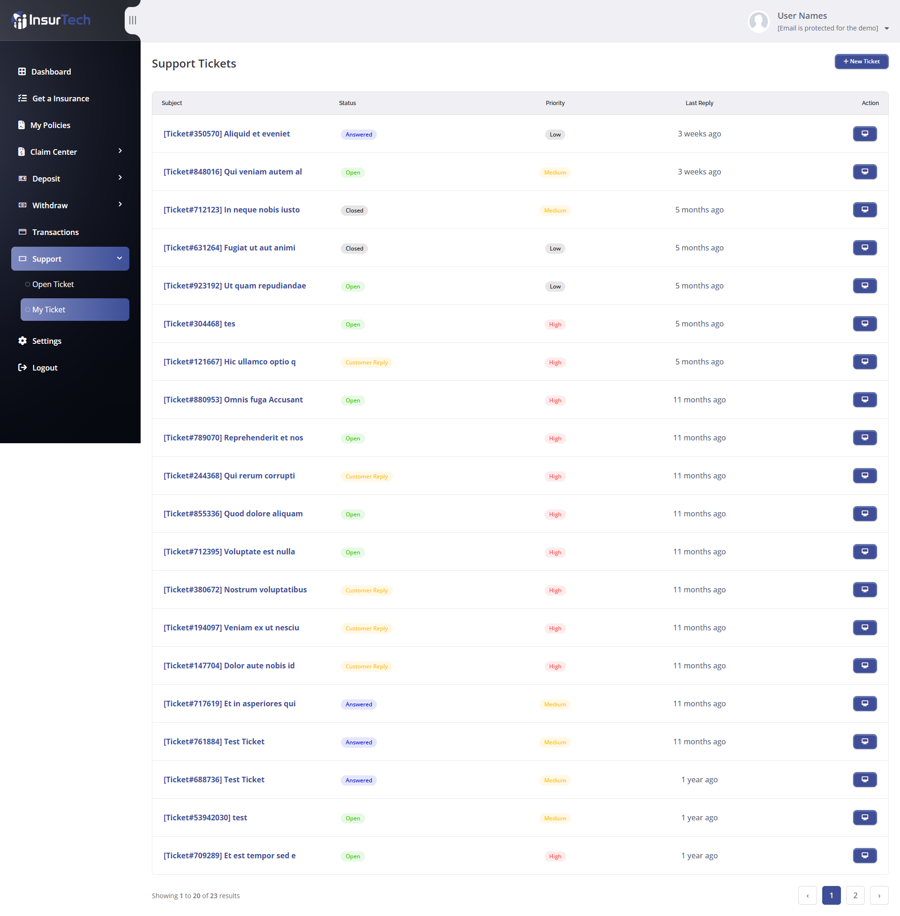Click the Dashboard grid icon

coord(22,71)
